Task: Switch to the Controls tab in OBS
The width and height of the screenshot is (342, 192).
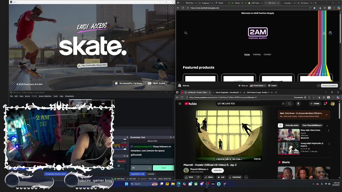Action: click(x=151, y=174)
